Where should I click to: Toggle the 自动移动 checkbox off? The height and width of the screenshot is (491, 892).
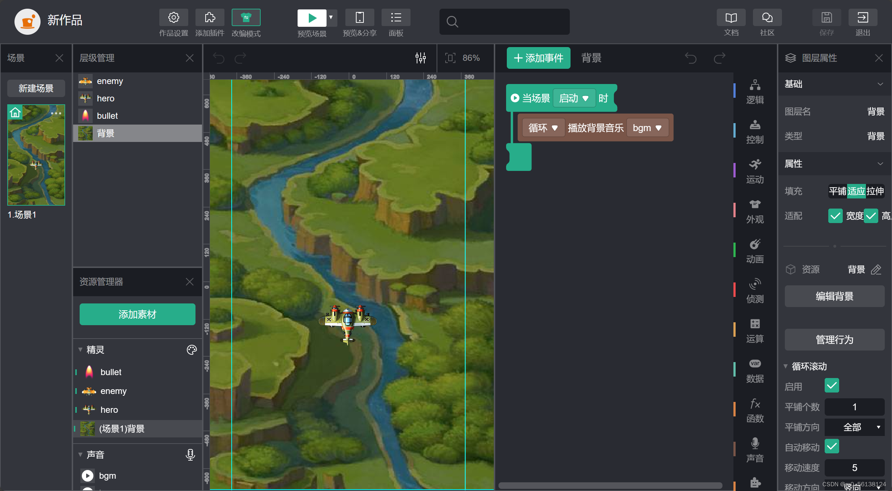click(x=832, y=446)
